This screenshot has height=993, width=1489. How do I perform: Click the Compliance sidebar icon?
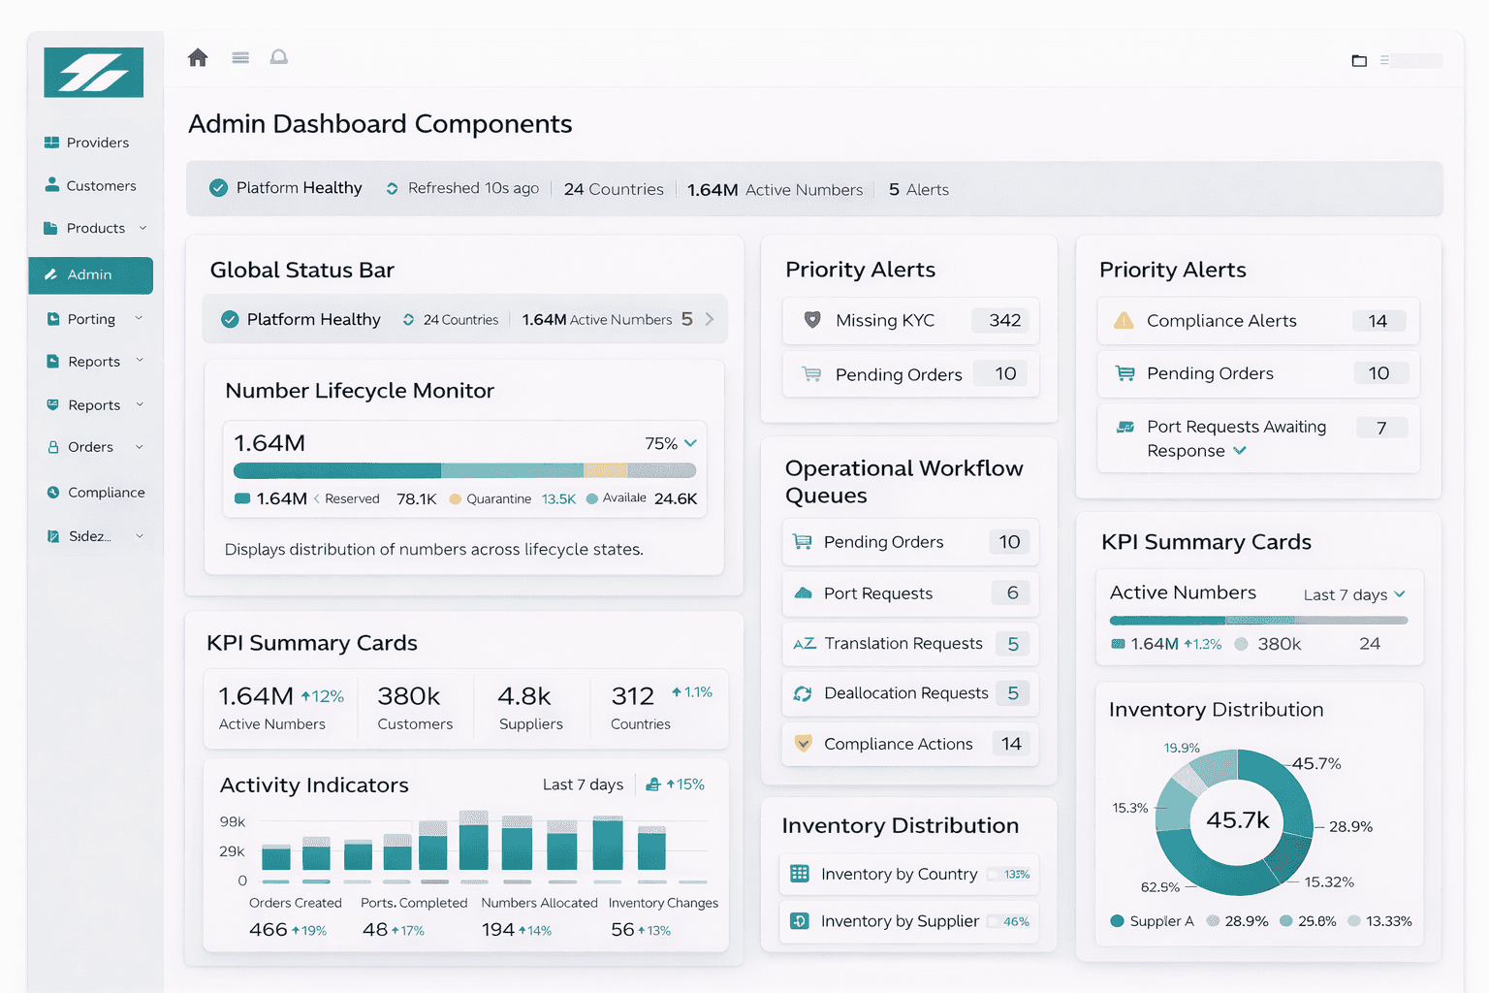tap(53, 493)
